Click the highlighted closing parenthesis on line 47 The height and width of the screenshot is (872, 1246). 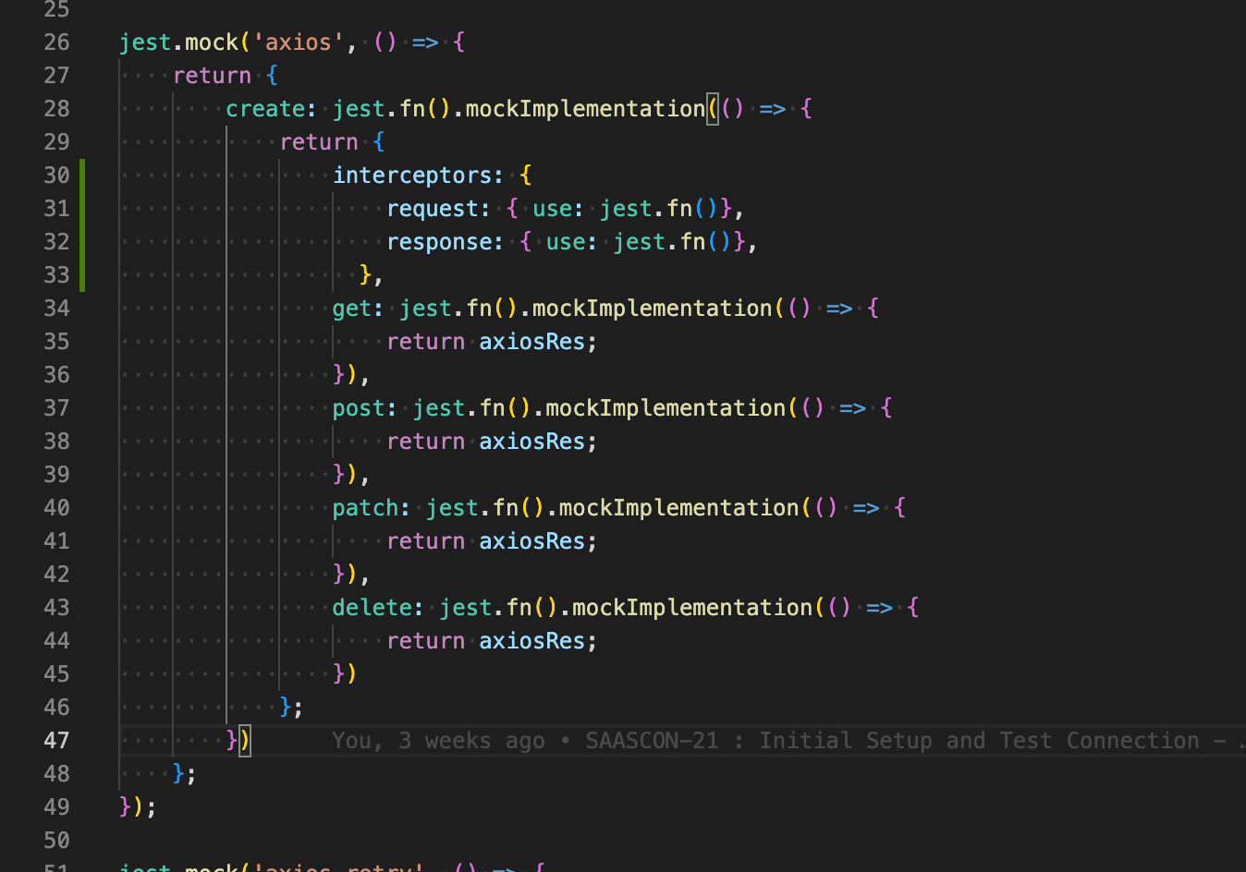tap(245, 740)
